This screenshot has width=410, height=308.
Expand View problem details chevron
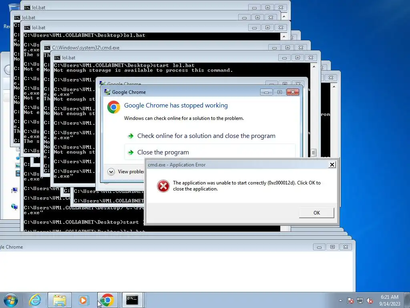click(111, 172)
